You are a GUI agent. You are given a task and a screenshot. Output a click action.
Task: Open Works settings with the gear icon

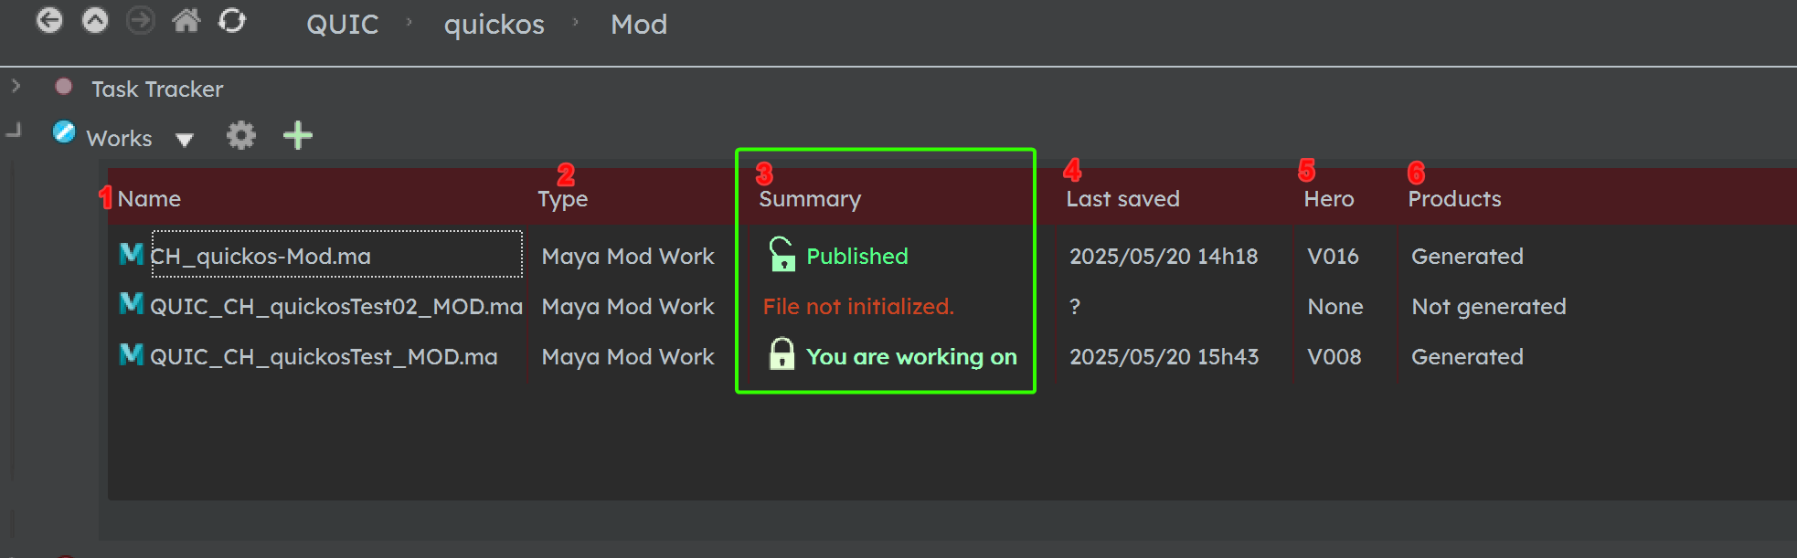[x=241, y=136]
